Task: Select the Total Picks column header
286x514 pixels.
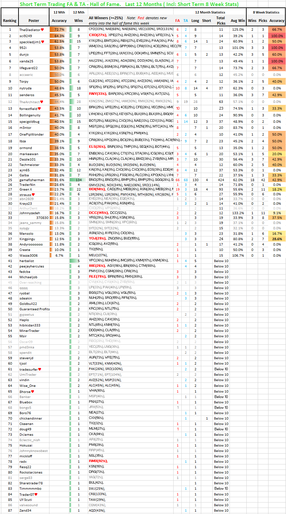Action: pos(221,20)
